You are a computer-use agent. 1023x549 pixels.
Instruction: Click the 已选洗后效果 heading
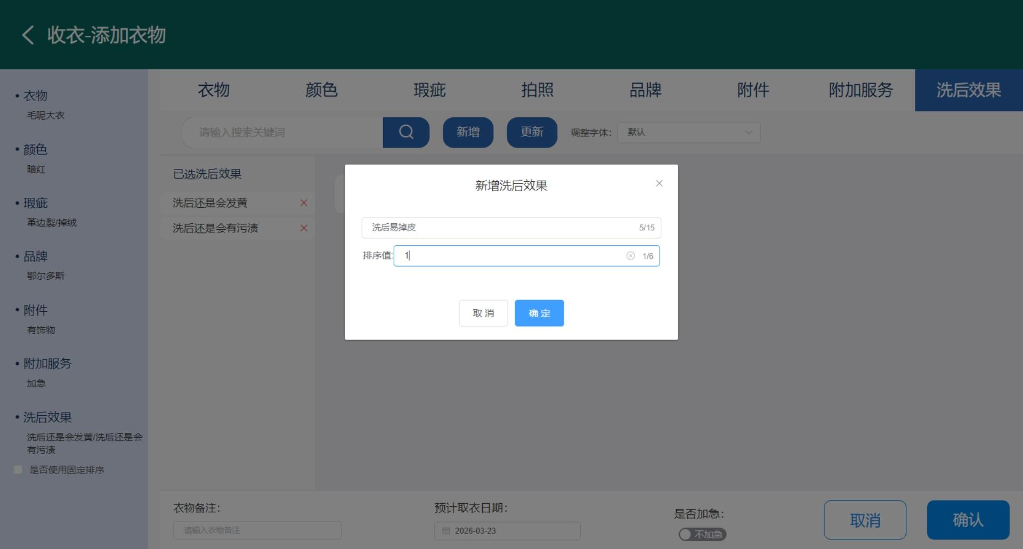click(207, 174)
